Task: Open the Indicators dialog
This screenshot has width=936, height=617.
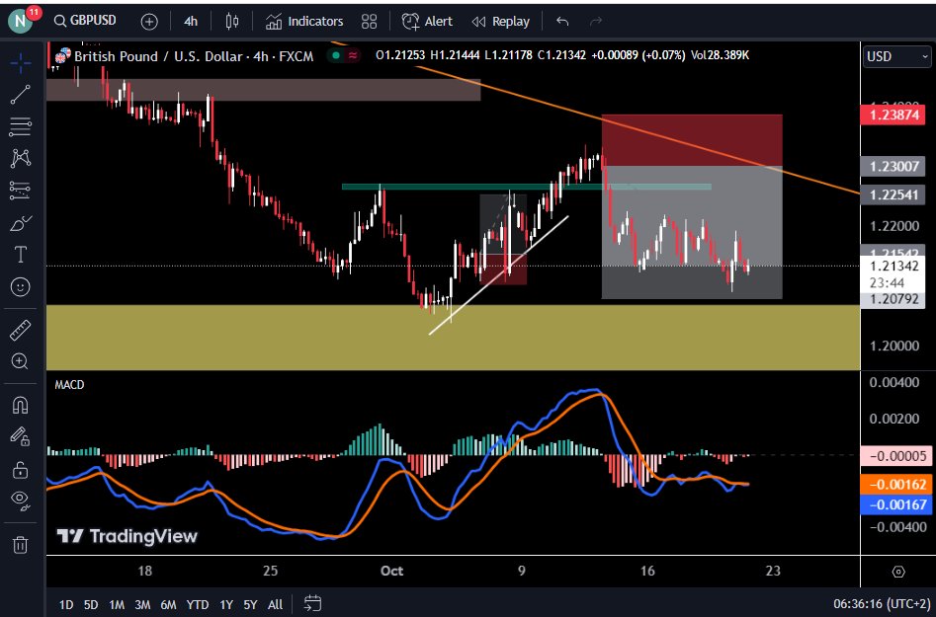Action: 304,22
